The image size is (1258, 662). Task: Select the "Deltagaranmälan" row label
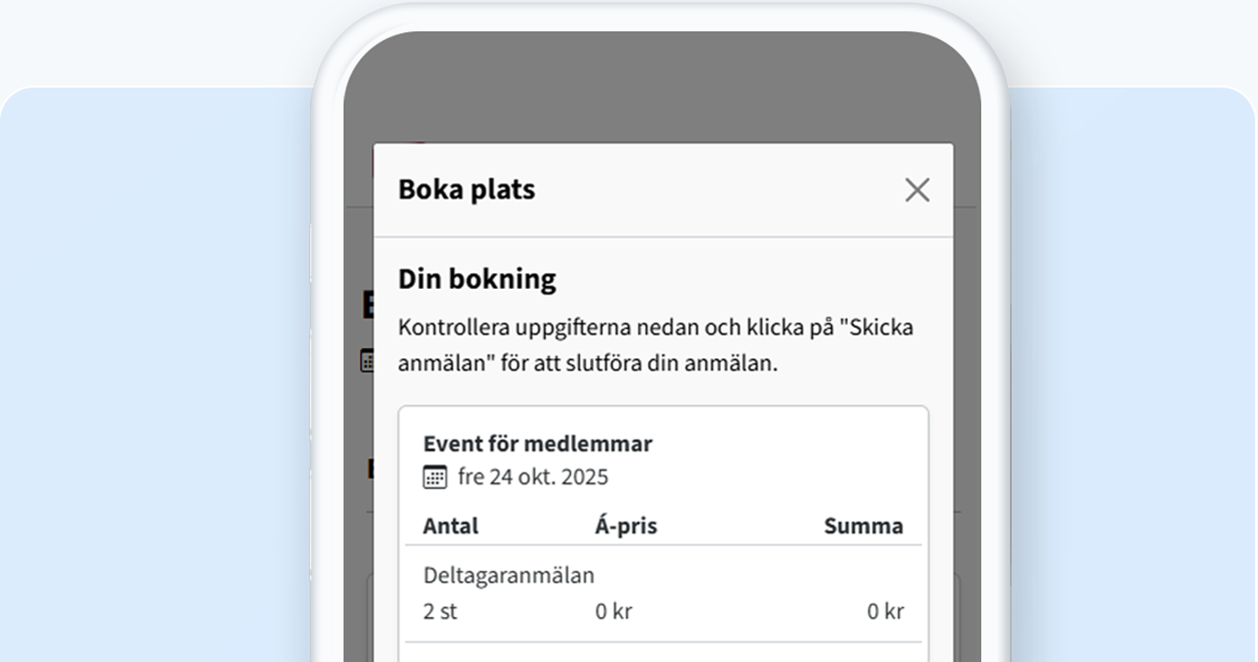[508, 575]
